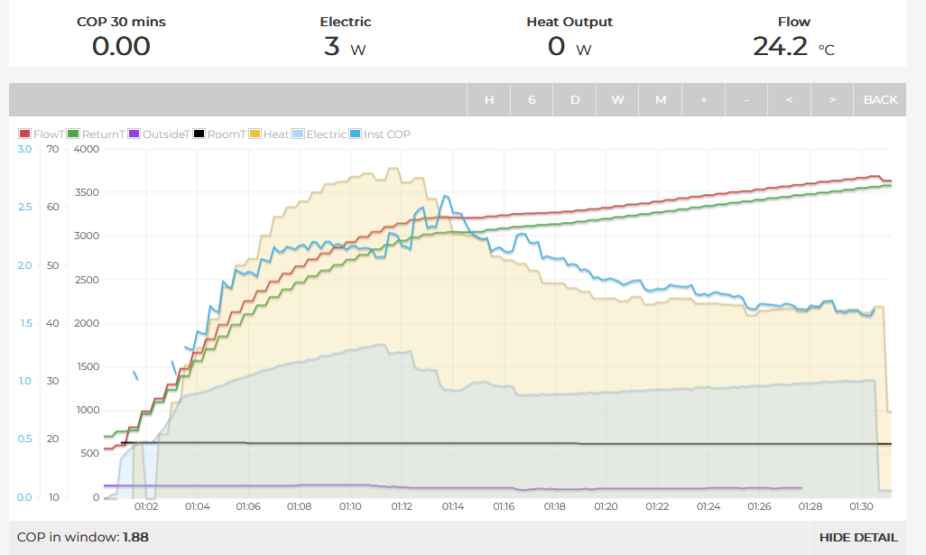Select the 6 hour view button
This screenshot has width=926, height=555.
pos(532,99)
